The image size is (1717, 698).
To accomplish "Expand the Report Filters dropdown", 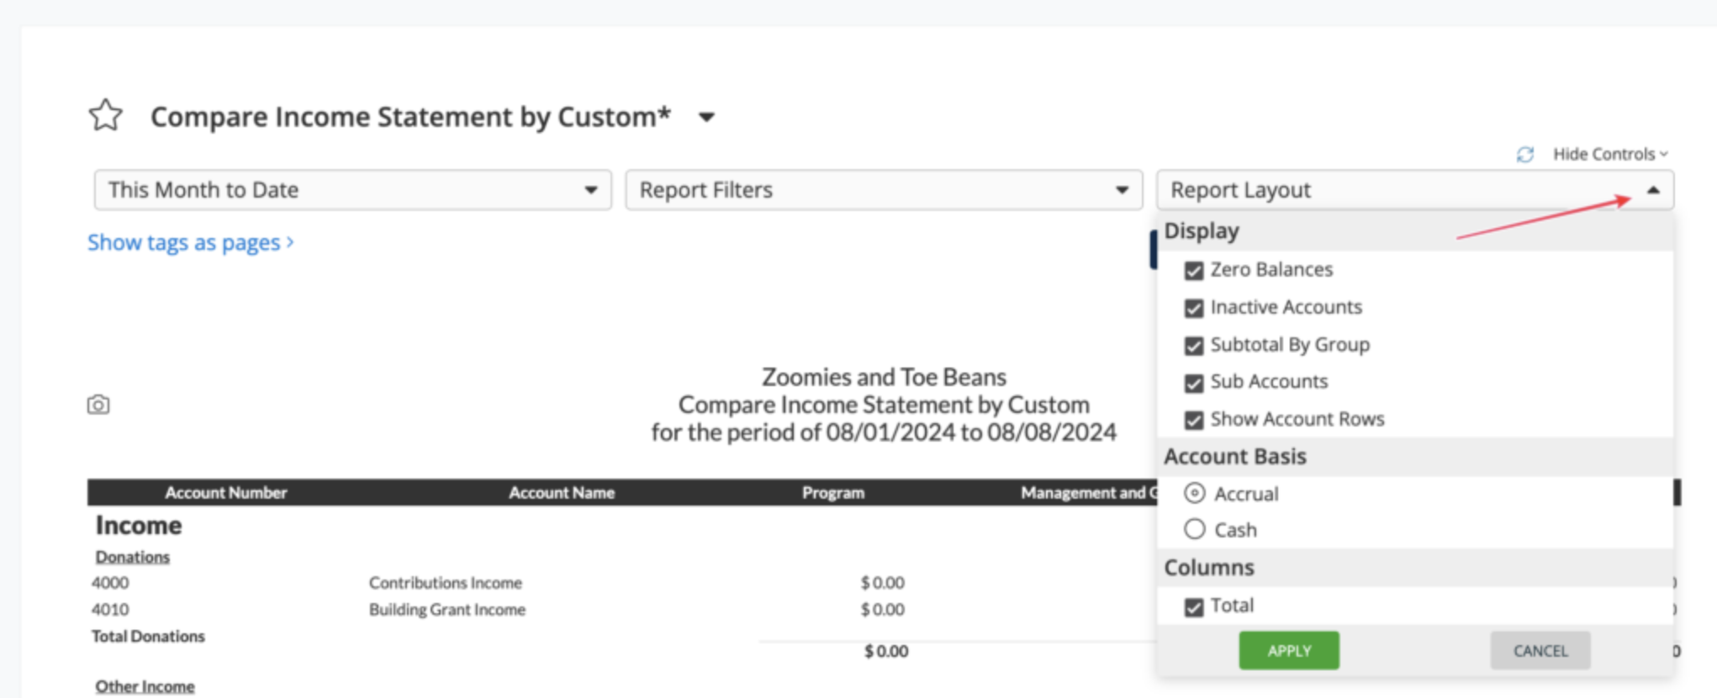I will [883, 190].
